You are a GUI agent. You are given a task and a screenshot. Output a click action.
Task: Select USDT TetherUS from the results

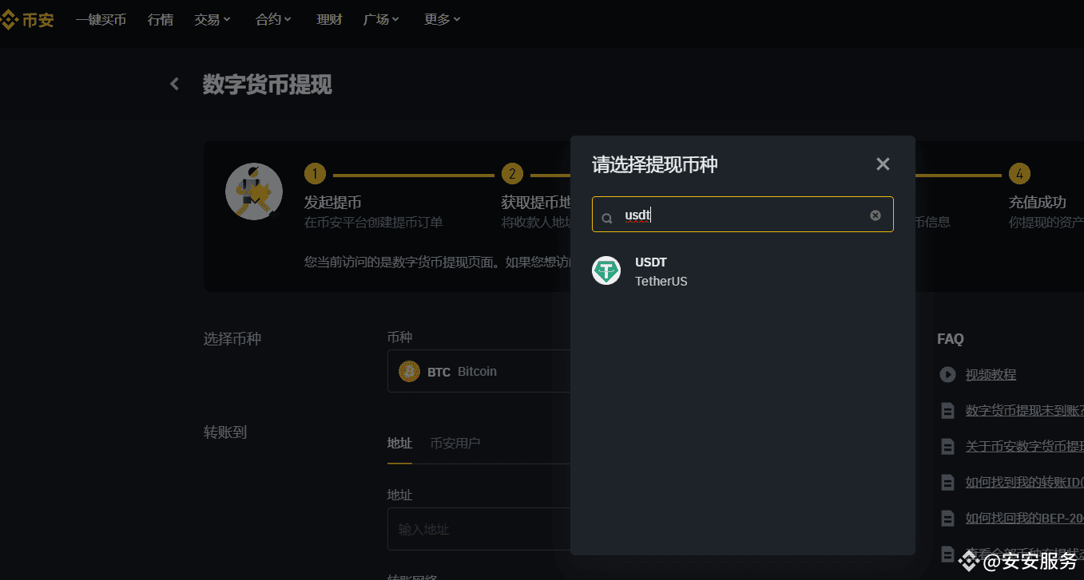coord(743,271)
